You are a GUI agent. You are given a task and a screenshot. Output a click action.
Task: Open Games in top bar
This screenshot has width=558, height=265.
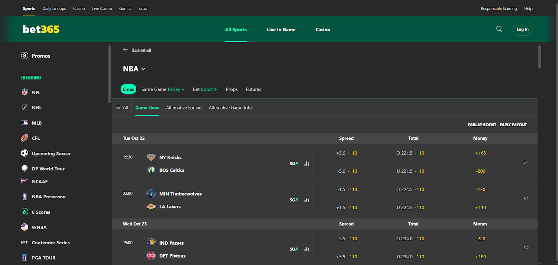125,8
